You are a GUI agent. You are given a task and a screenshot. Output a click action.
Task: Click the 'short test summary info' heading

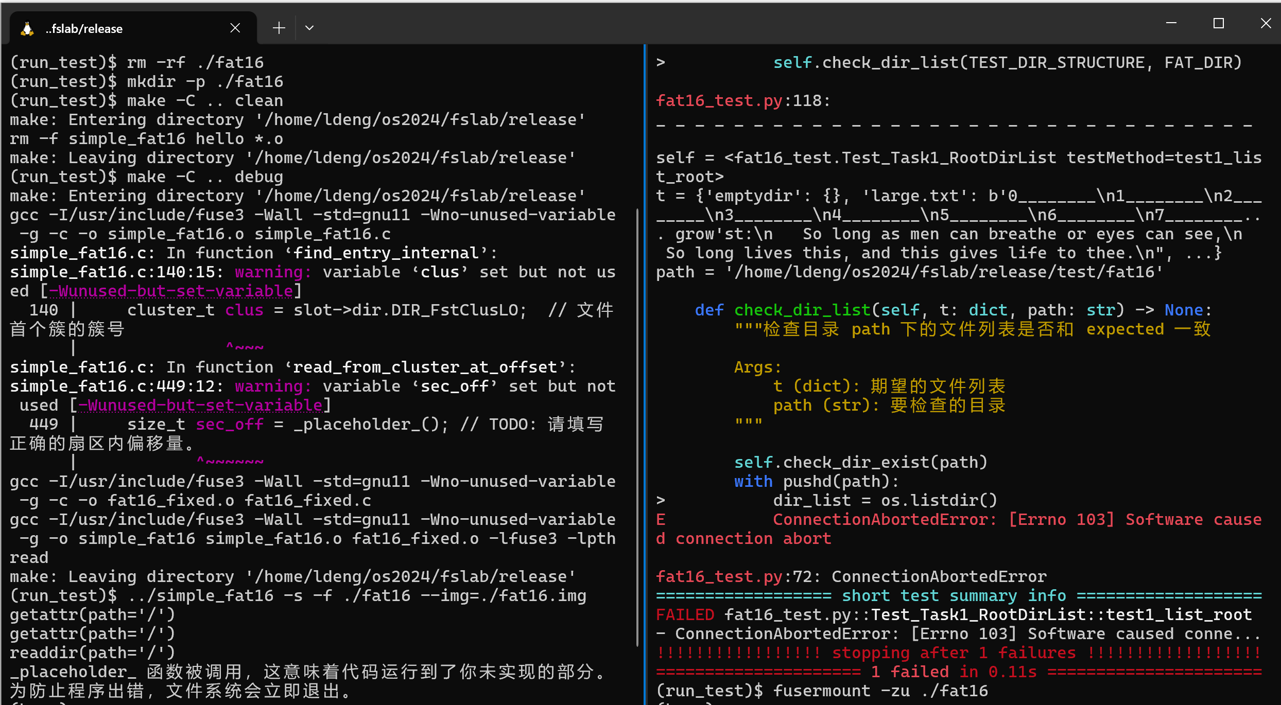(x=954, y=596)
